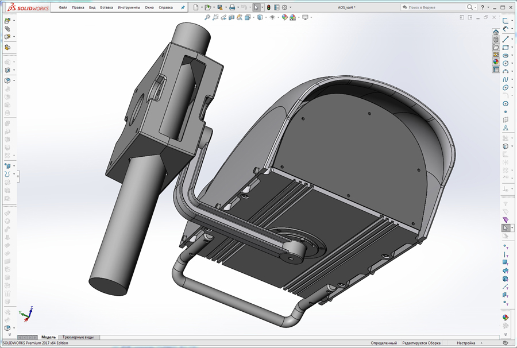
Task: Open Hide/Show Items eye icon
Action: (272, 17)
